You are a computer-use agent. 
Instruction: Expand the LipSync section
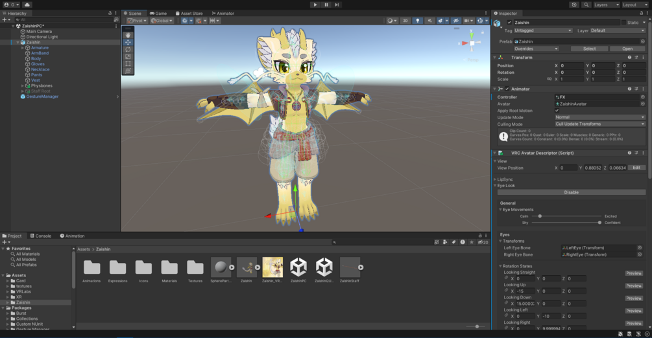tap(495, 179)
